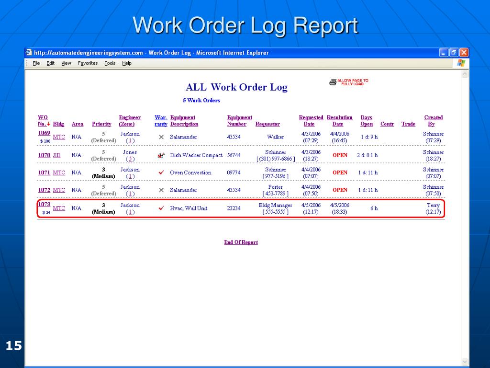Sort by Days Open header
The height and width of the screenshot is (368, 490).
click(x=367, y=121)
